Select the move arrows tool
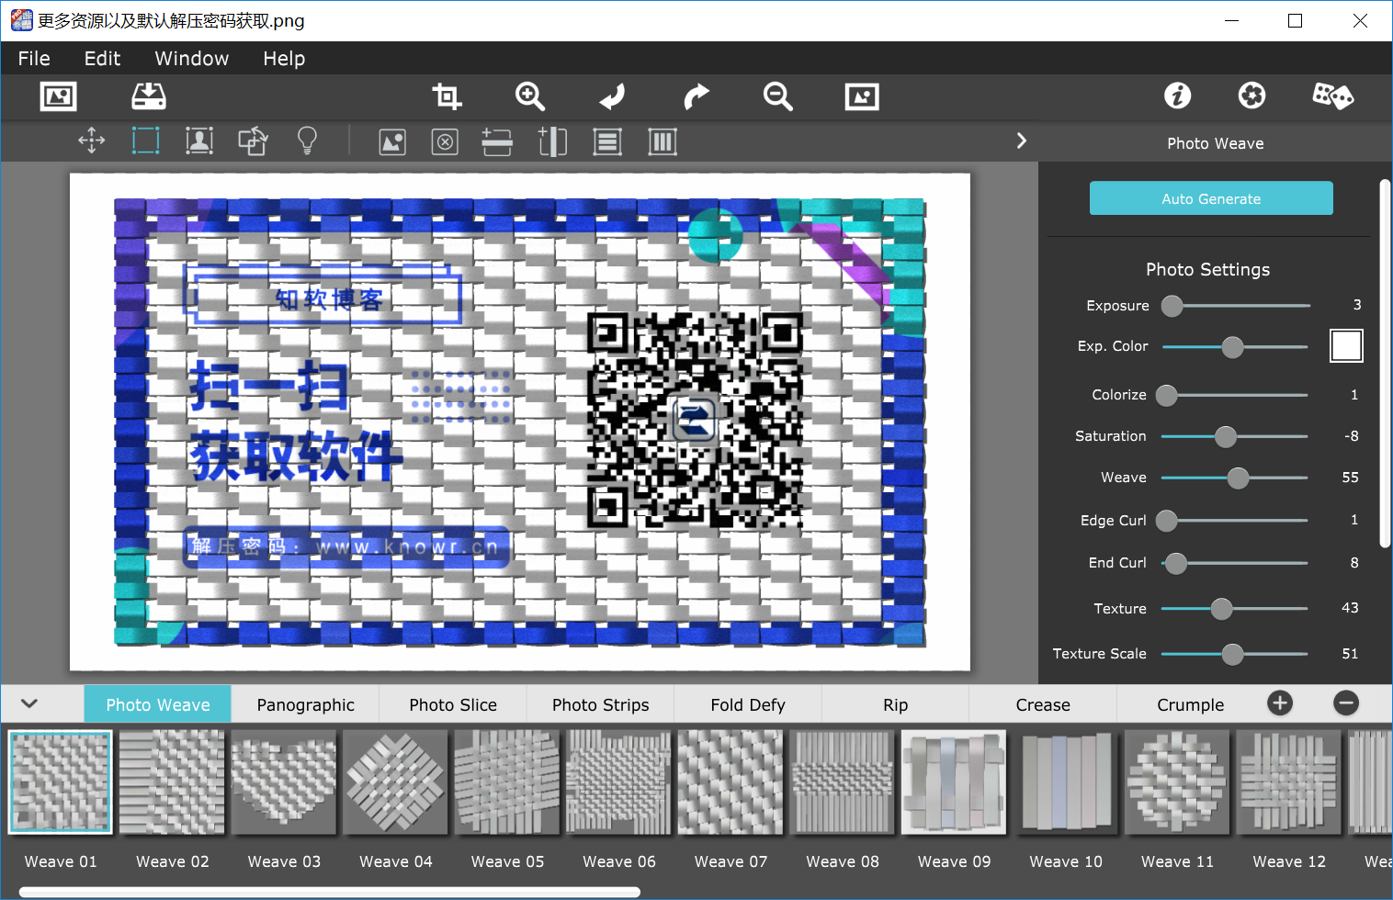 [x=92, y=141]
